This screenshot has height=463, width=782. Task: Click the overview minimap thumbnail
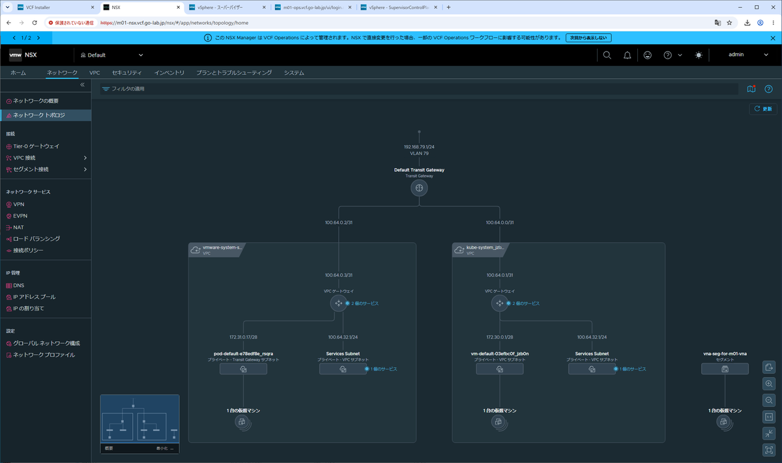click(139, 419)
